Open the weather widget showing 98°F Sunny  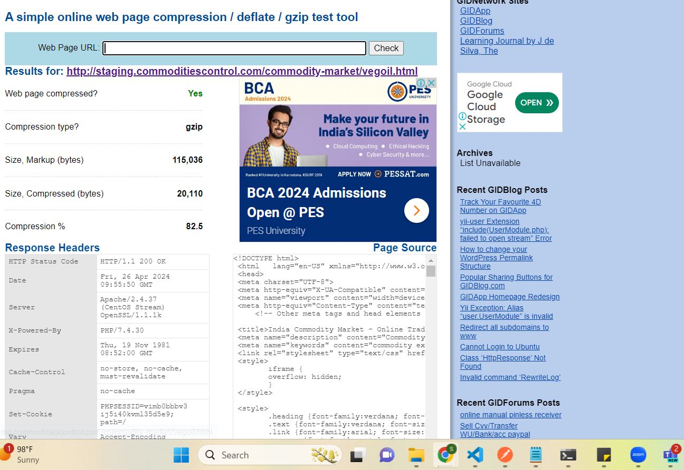(20, 454)
